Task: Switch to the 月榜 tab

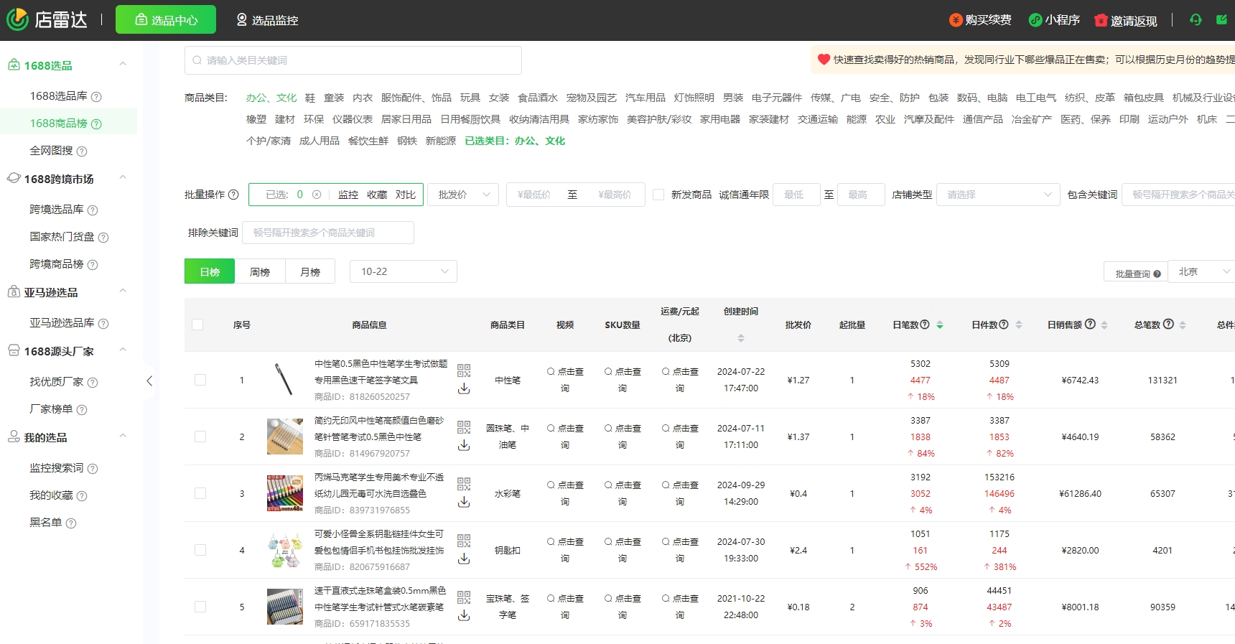Action: click(310, 271)
